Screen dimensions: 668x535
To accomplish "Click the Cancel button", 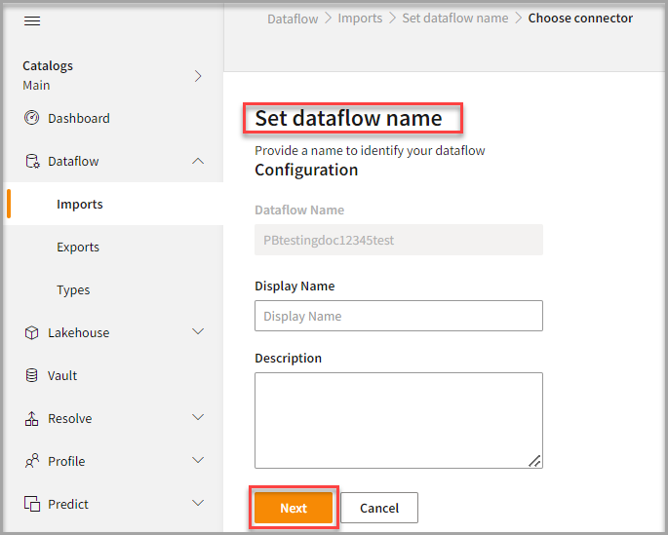I will click(x=379, y=508).
